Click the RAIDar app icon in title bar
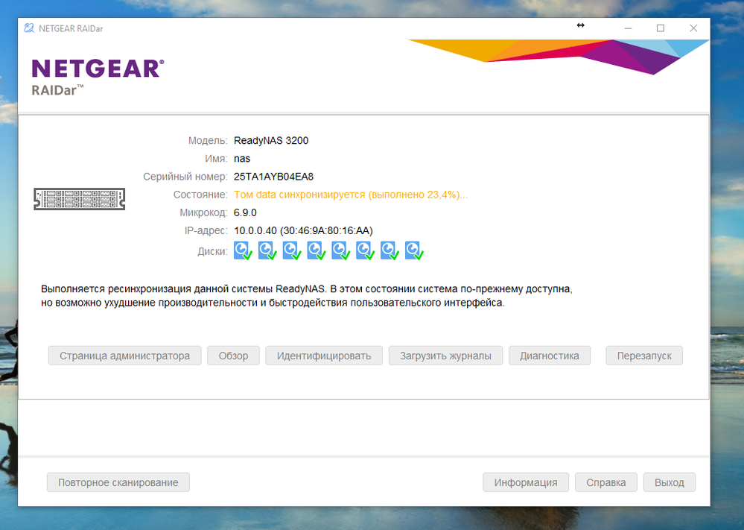 point(29,28)
